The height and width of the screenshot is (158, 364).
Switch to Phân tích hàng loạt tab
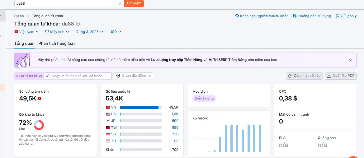point(57,43)
